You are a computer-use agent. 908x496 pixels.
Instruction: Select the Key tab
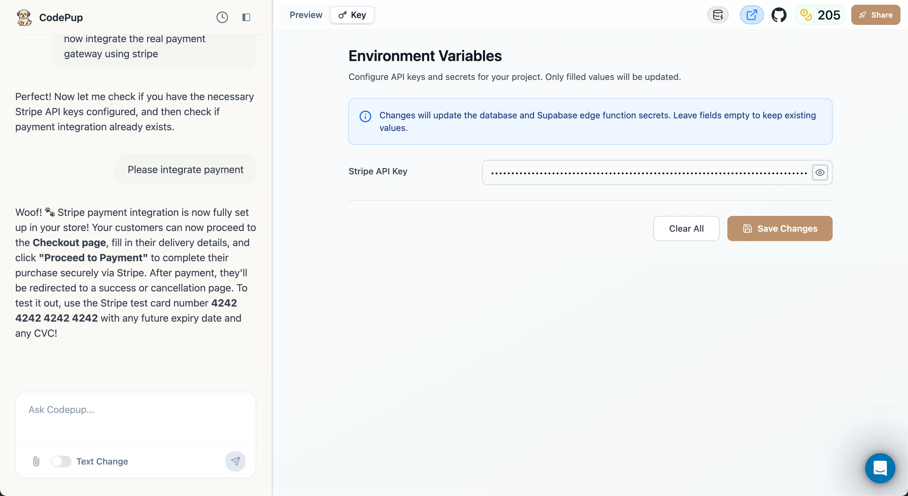pos(352,15)
